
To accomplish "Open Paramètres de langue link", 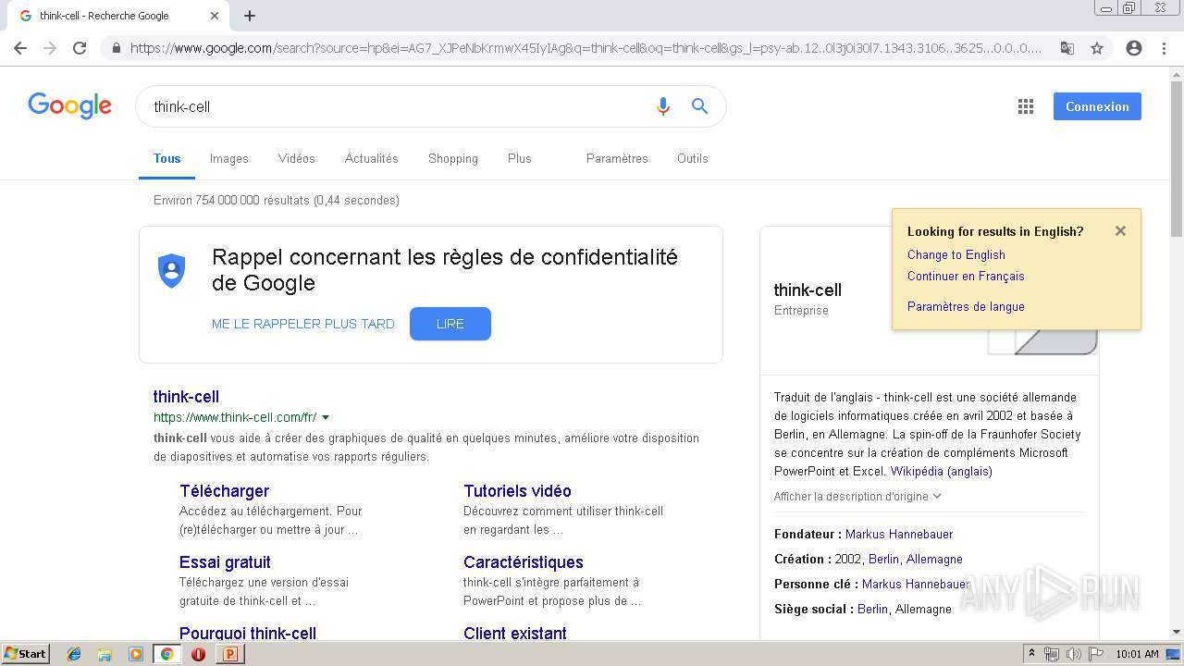I will [966, 306].
